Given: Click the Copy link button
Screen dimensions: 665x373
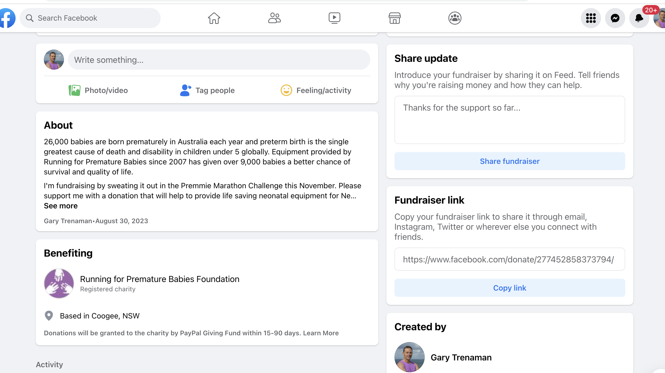Looking at the screenshot, I should pyautogui.click(x=510, y=288).
